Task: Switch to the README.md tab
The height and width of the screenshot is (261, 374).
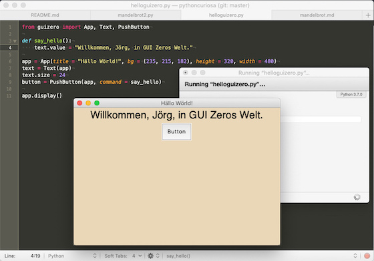Action: (45, 15)
